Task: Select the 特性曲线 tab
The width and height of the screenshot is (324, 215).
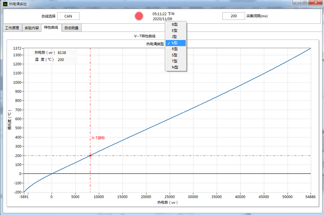Action: pyautogui.click(x=51, y=28)
